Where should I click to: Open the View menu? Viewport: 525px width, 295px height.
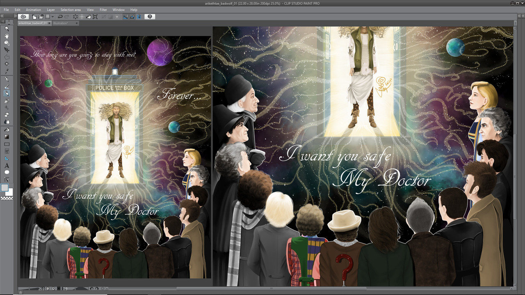tap(90, 9)
